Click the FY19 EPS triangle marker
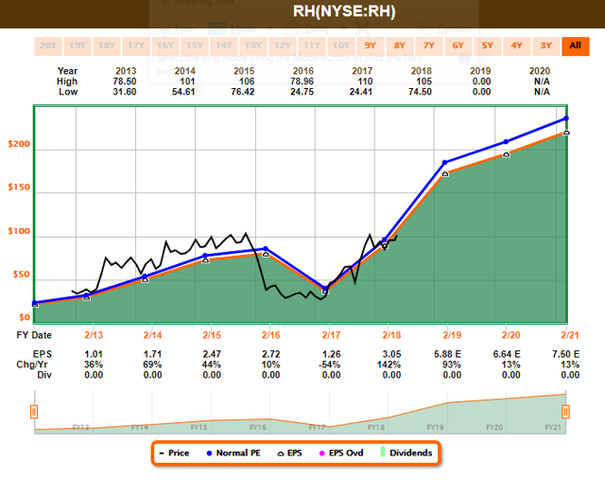 [445, 174]
